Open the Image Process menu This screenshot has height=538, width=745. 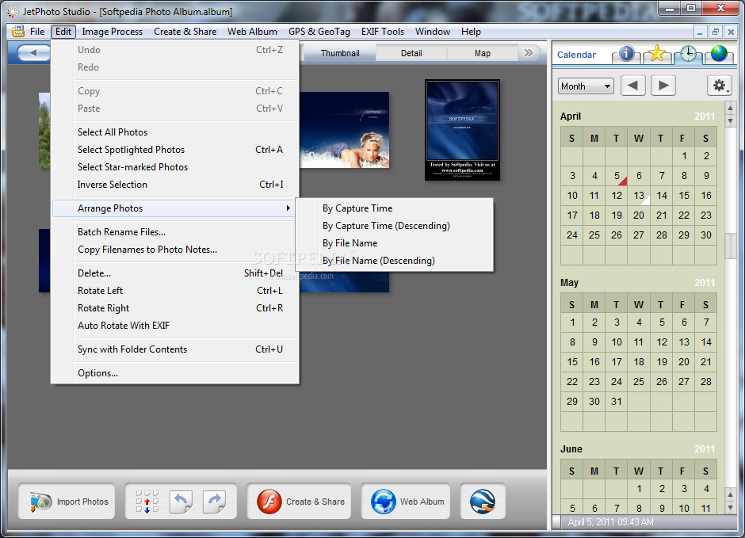pyautogui.click(x=112, y=32)
